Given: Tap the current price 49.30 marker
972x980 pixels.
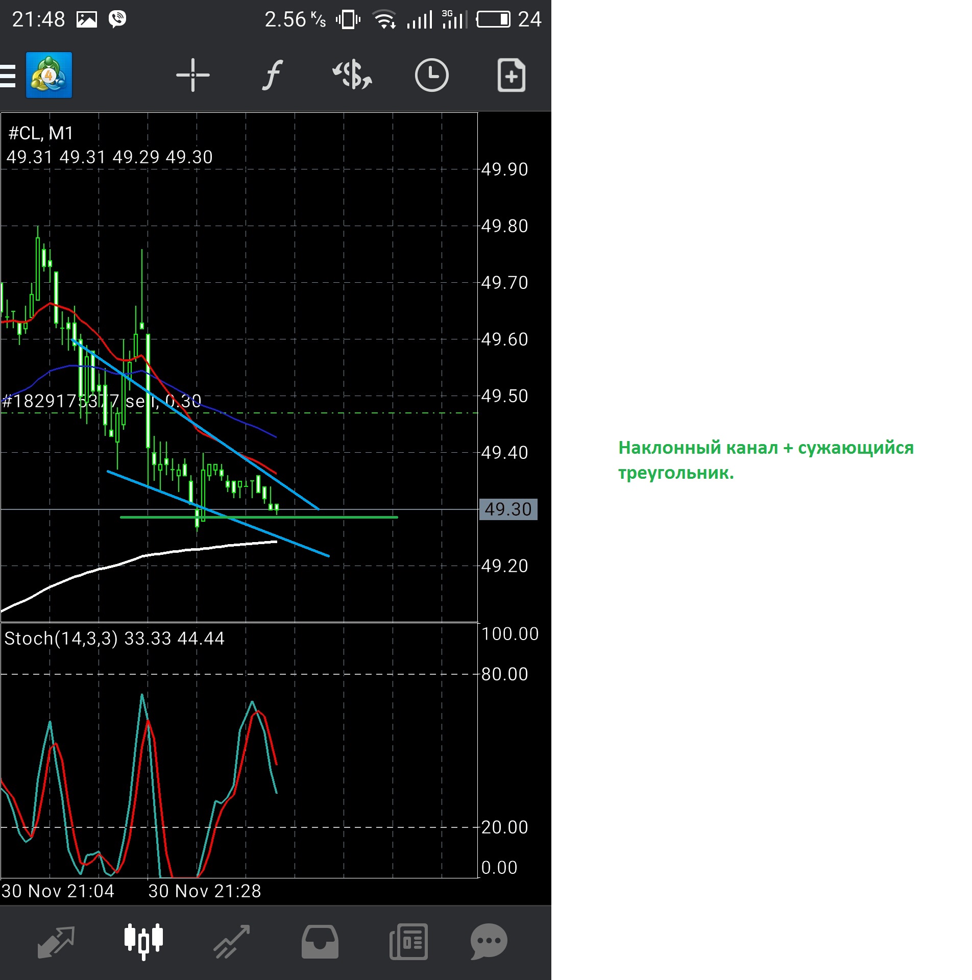Looking at the screenshot, I should coord(508,509).
